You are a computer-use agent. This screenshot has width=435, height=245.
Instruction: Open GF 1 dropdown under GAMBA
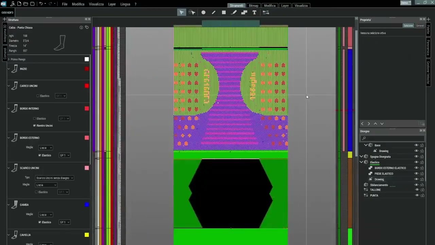click(x=64, y=222)
